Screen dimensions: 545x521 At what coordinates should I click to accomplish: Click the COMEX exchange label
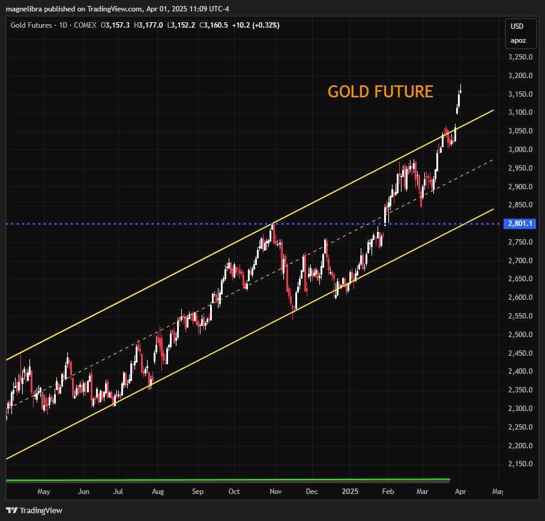(x=85, y=25)
